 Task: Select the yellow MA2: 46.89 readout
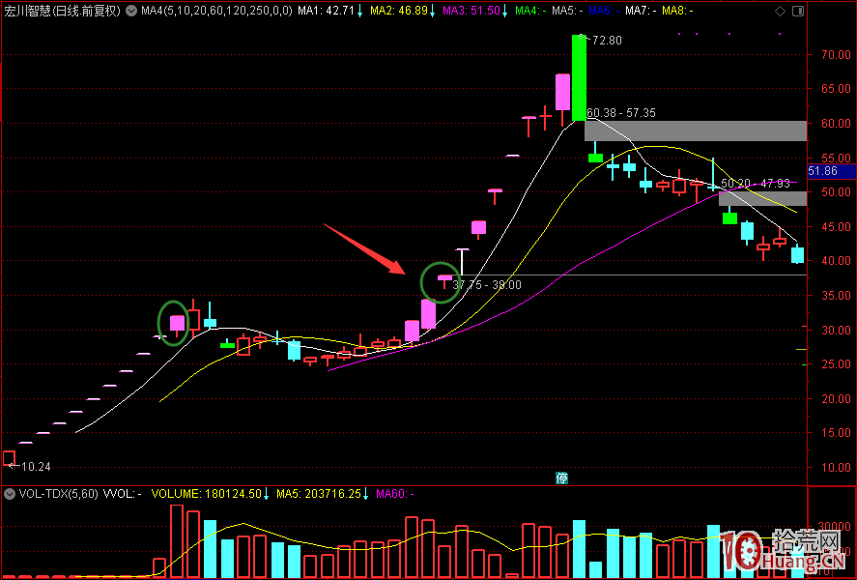coord(399,11)
